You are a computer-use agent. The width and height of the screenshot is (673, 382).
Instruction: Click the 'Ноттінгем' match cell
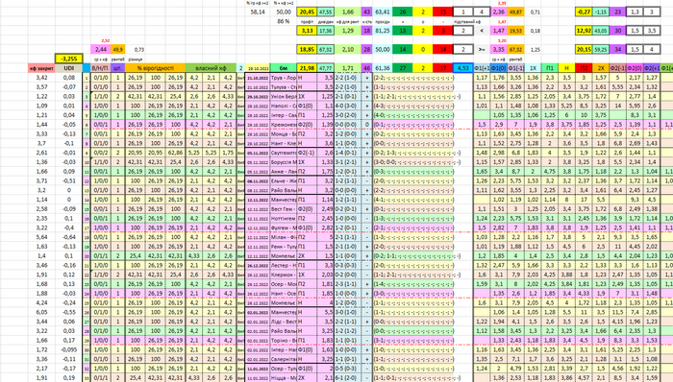(284, 218)
